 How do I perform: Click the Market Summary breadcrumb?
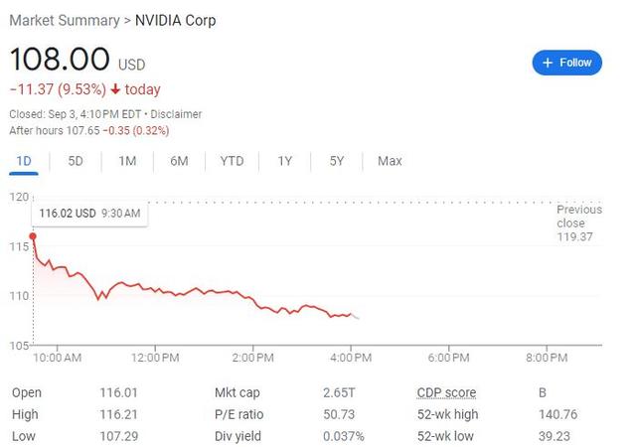pos(62,21)
